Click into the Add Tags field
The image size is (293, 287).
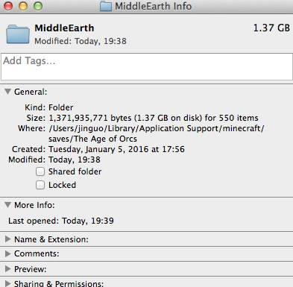coord(147,66)
